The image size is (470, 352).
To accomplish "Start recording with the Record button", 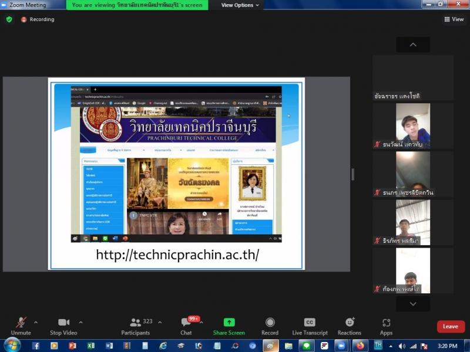I will [270, 326].
